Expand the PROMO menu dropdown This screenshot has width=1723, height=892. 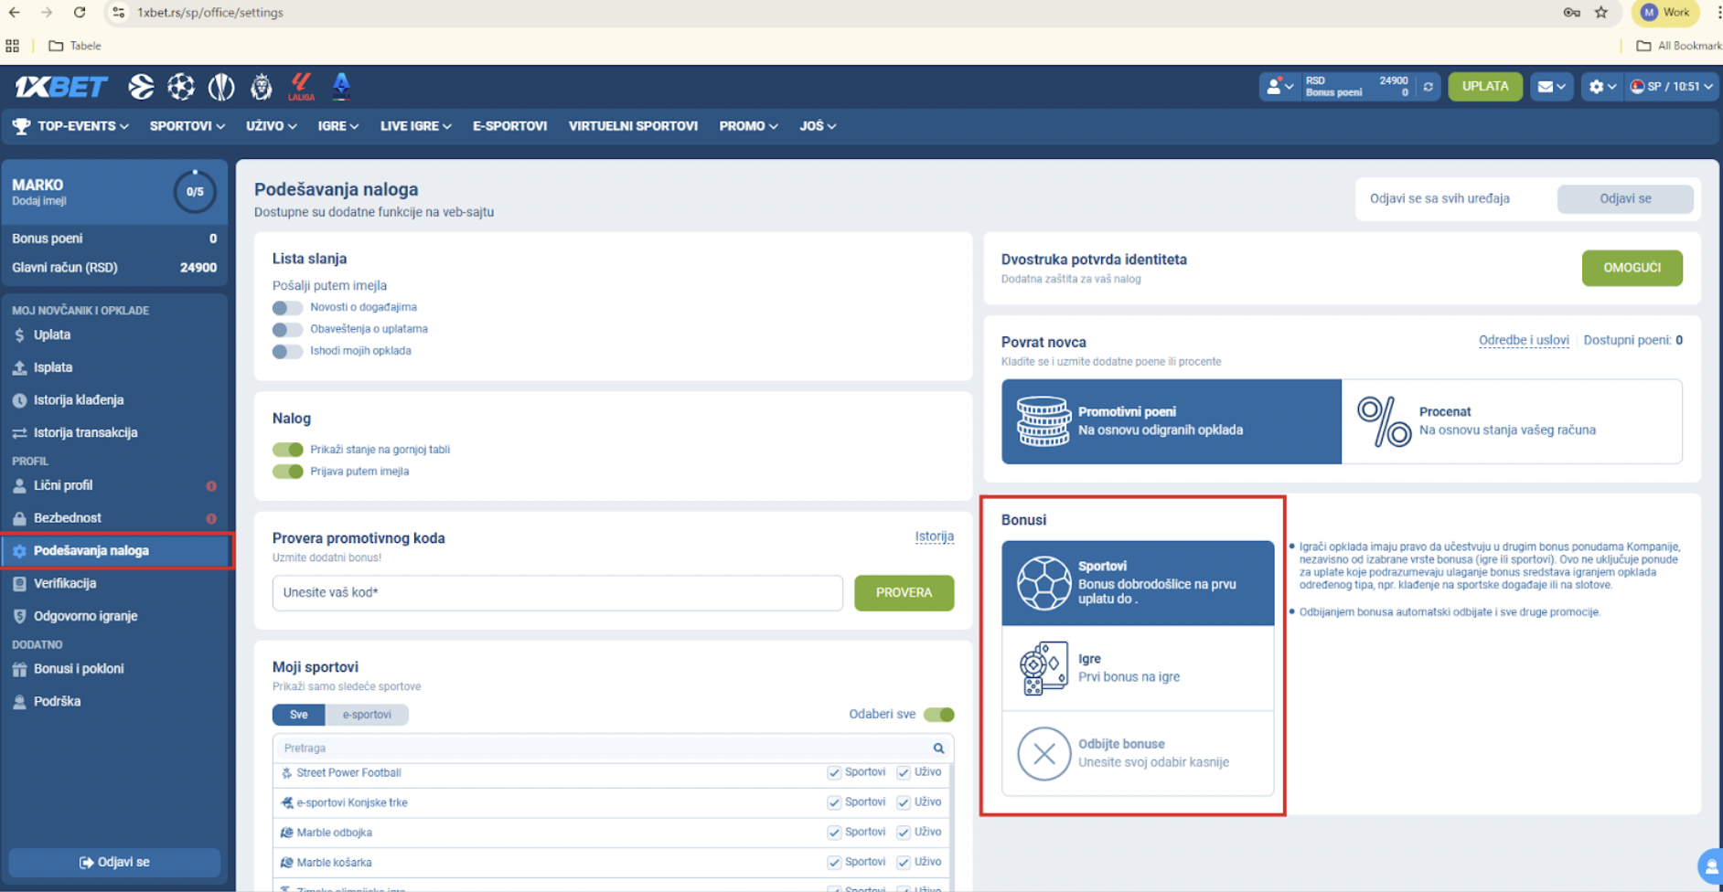(x=747, y=126)
